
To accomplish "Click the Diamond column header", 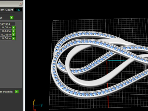I will pyautogui.click(x=8, y=24).
